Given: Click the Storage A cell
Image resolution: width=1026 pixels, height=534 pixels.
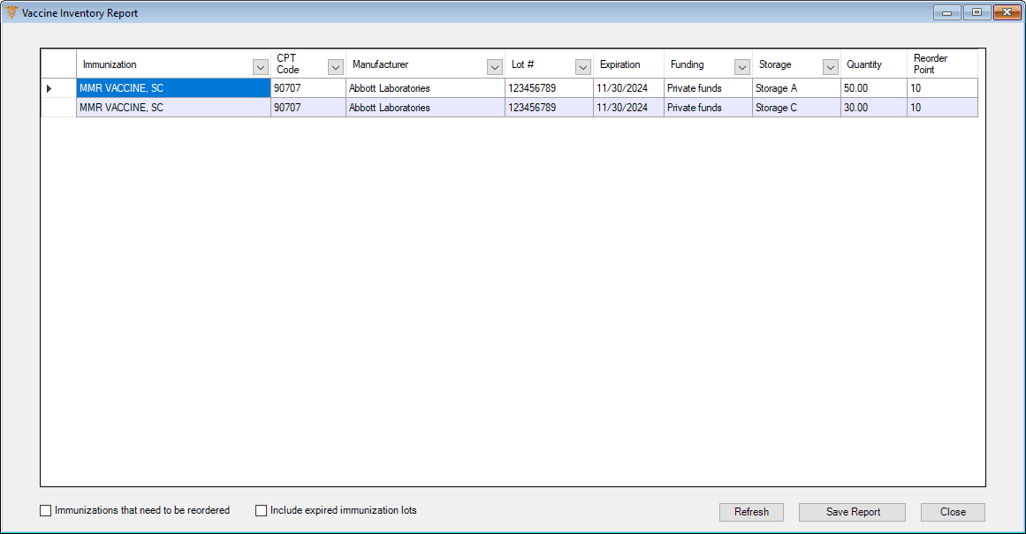Looking at the screenshot, I should click(796, 88).
